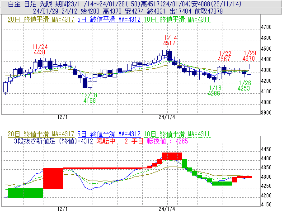Viewport: 282px width, 215px height.
Task: Click the chart title text "白金 日足 先限"
Action: (x=30, y=4)
